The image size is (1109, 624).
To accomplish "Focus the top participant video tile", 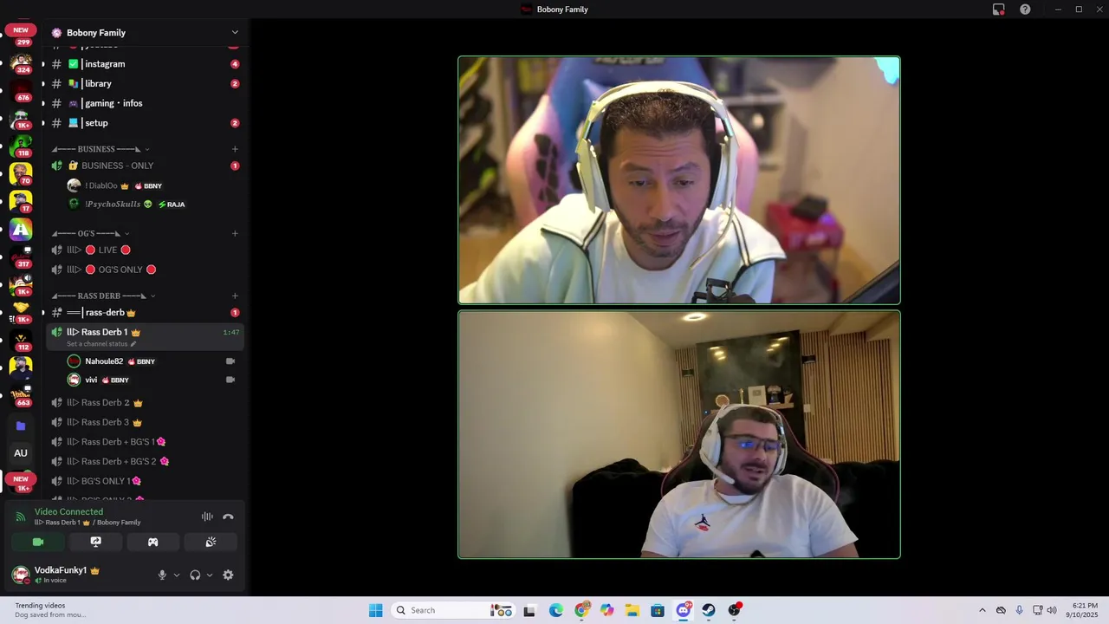I will (679, 180).
